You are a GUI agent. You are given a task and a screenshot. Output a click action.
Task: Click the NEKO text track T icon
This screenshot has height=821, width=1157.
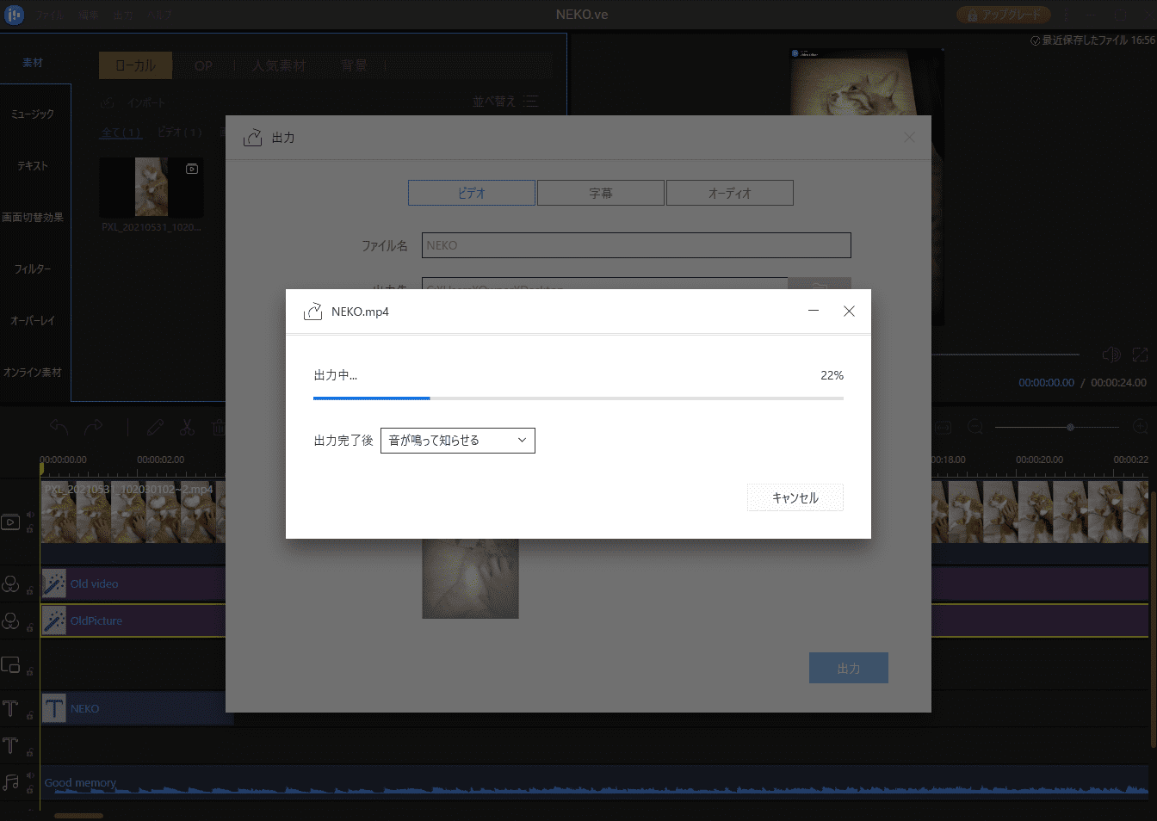click(x=10, y=708)
